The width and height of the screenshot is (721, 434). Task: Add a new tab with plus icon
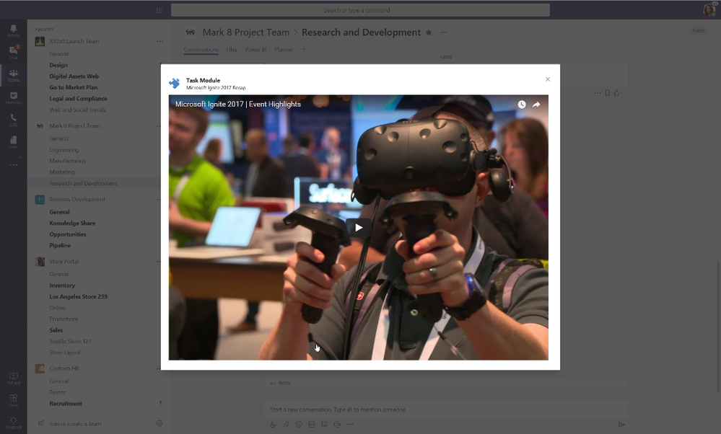coord(303,49)
